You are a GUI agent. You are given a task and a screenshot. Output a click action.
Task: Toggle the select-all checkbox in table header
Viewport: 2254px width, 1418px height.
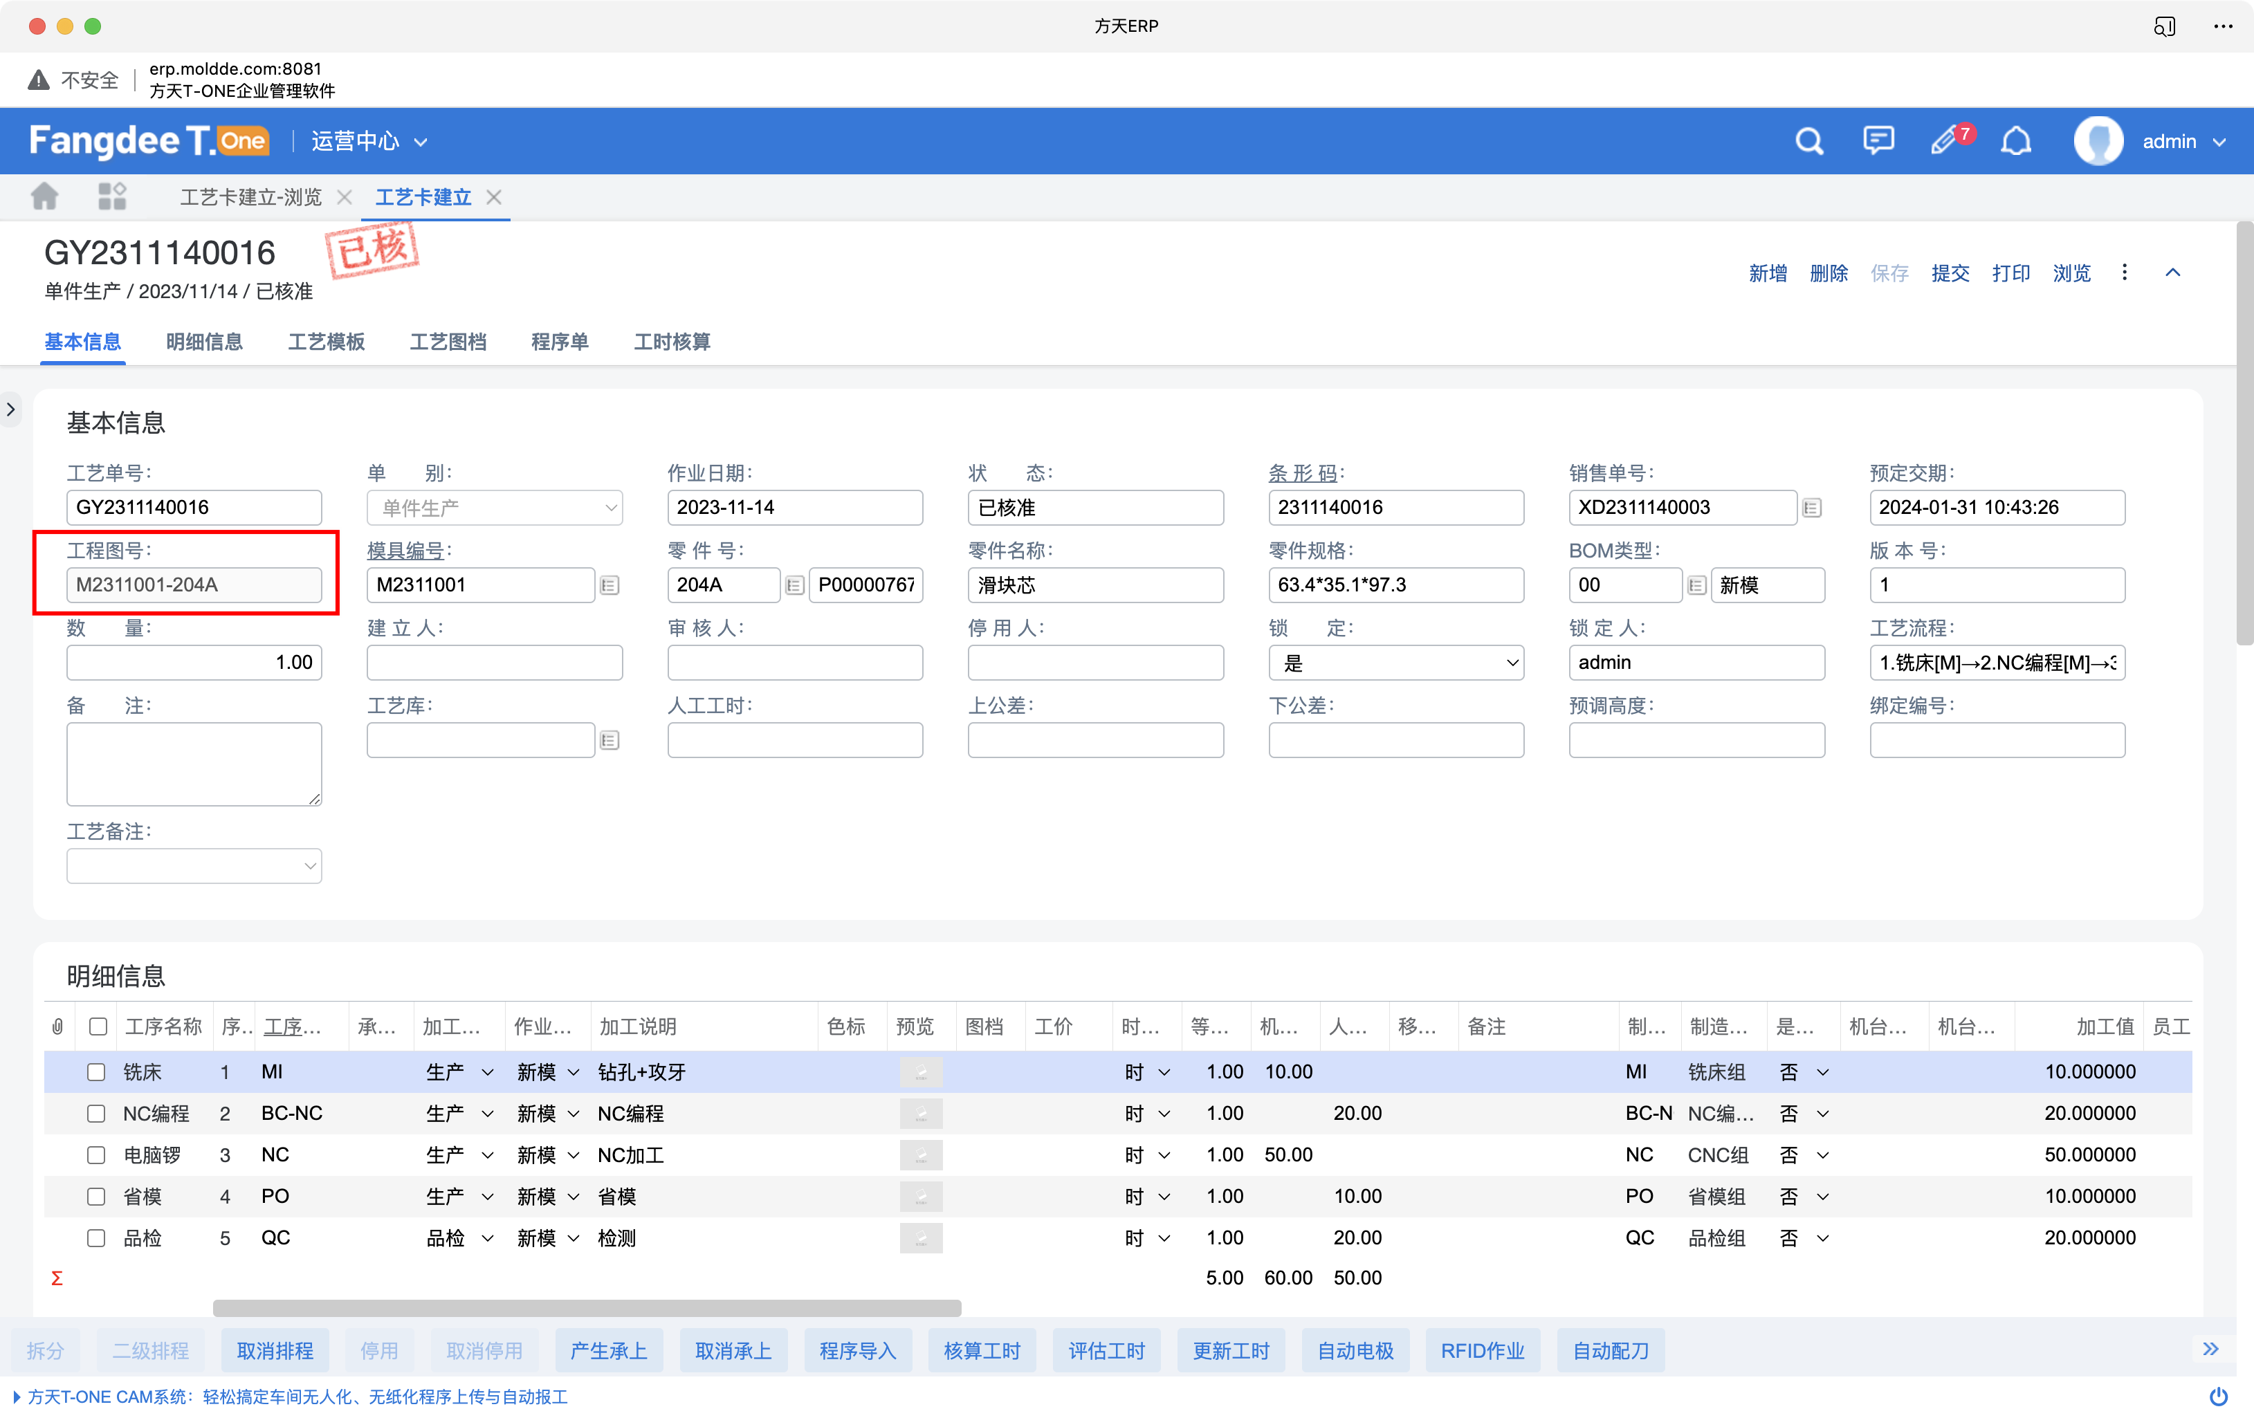pos(98,1026)
